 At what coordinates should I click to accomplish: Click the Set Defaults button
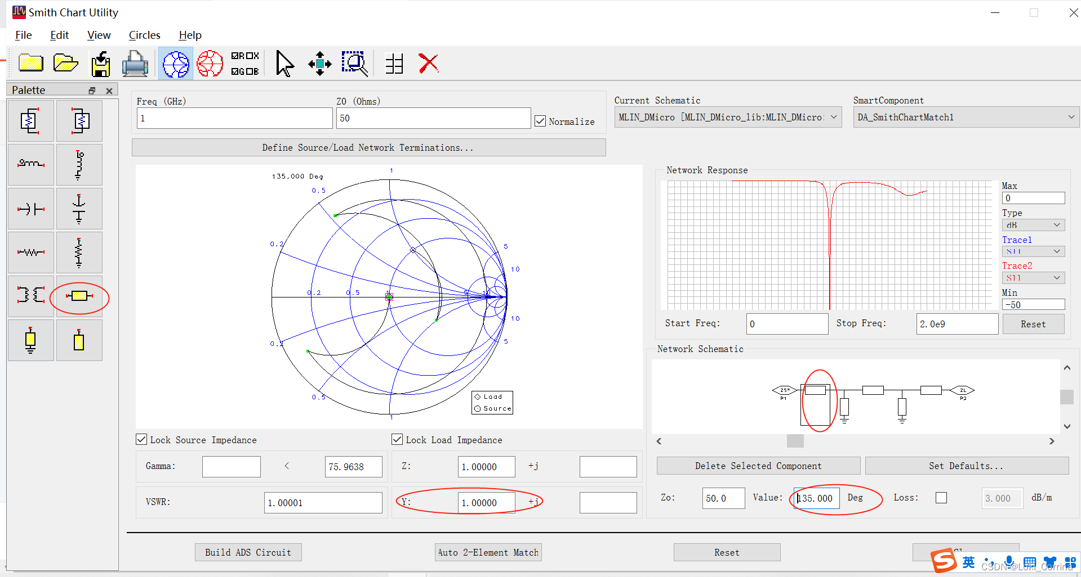[967, 466]
